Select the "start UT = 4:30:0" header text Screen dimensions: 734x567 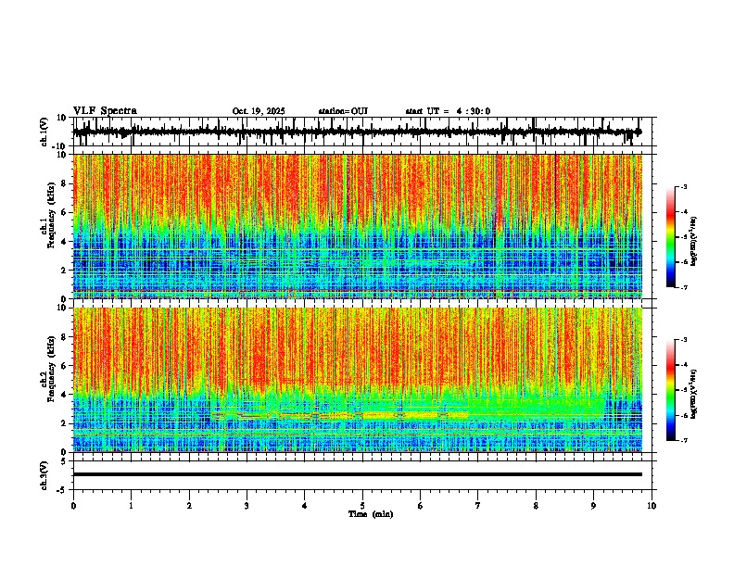click(x=448, y=111)
